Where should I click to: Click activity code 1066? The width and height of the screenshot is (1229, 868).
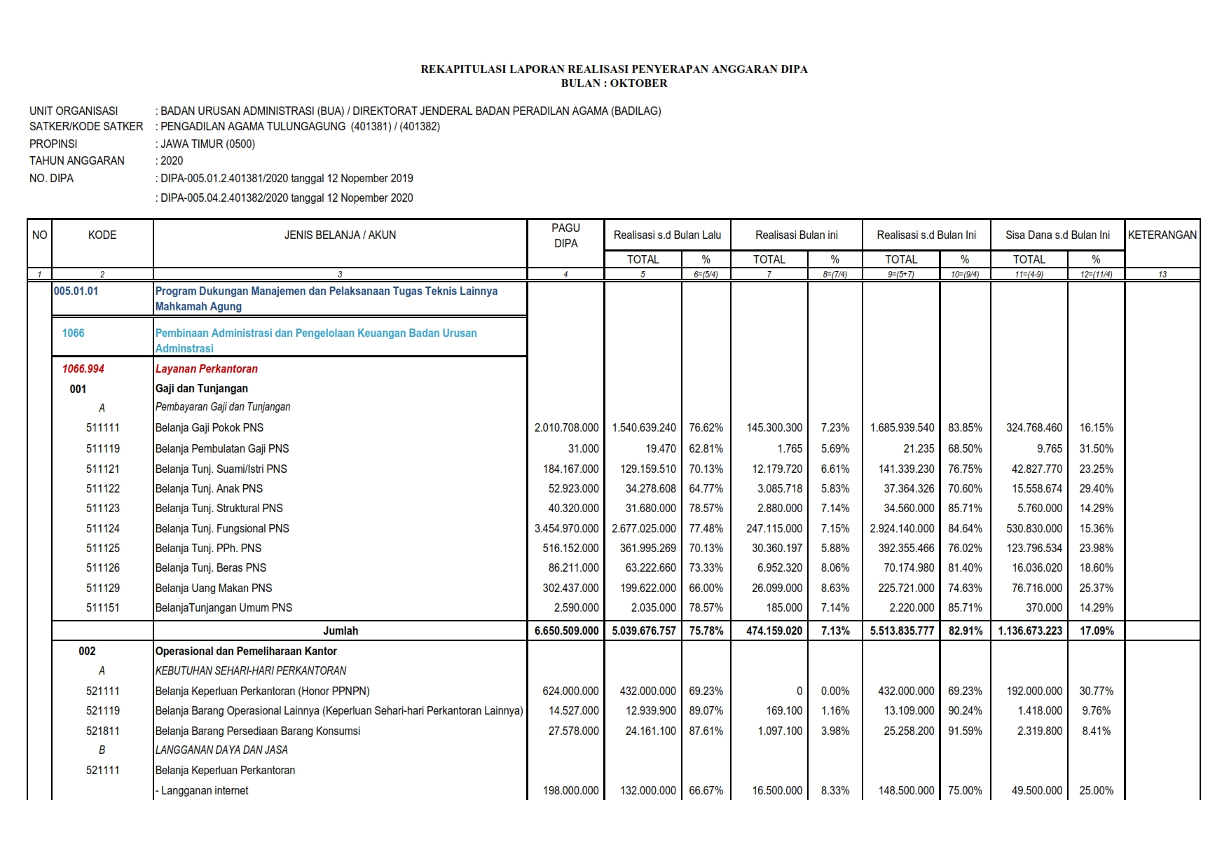click(x=73, y=333)
